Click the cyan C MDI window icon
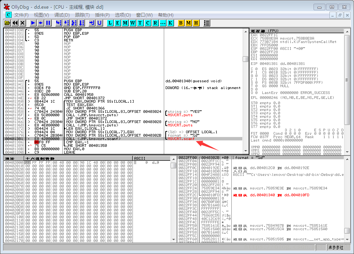The height and width of the screenshot is (254, 354). [x=8, y=15]
